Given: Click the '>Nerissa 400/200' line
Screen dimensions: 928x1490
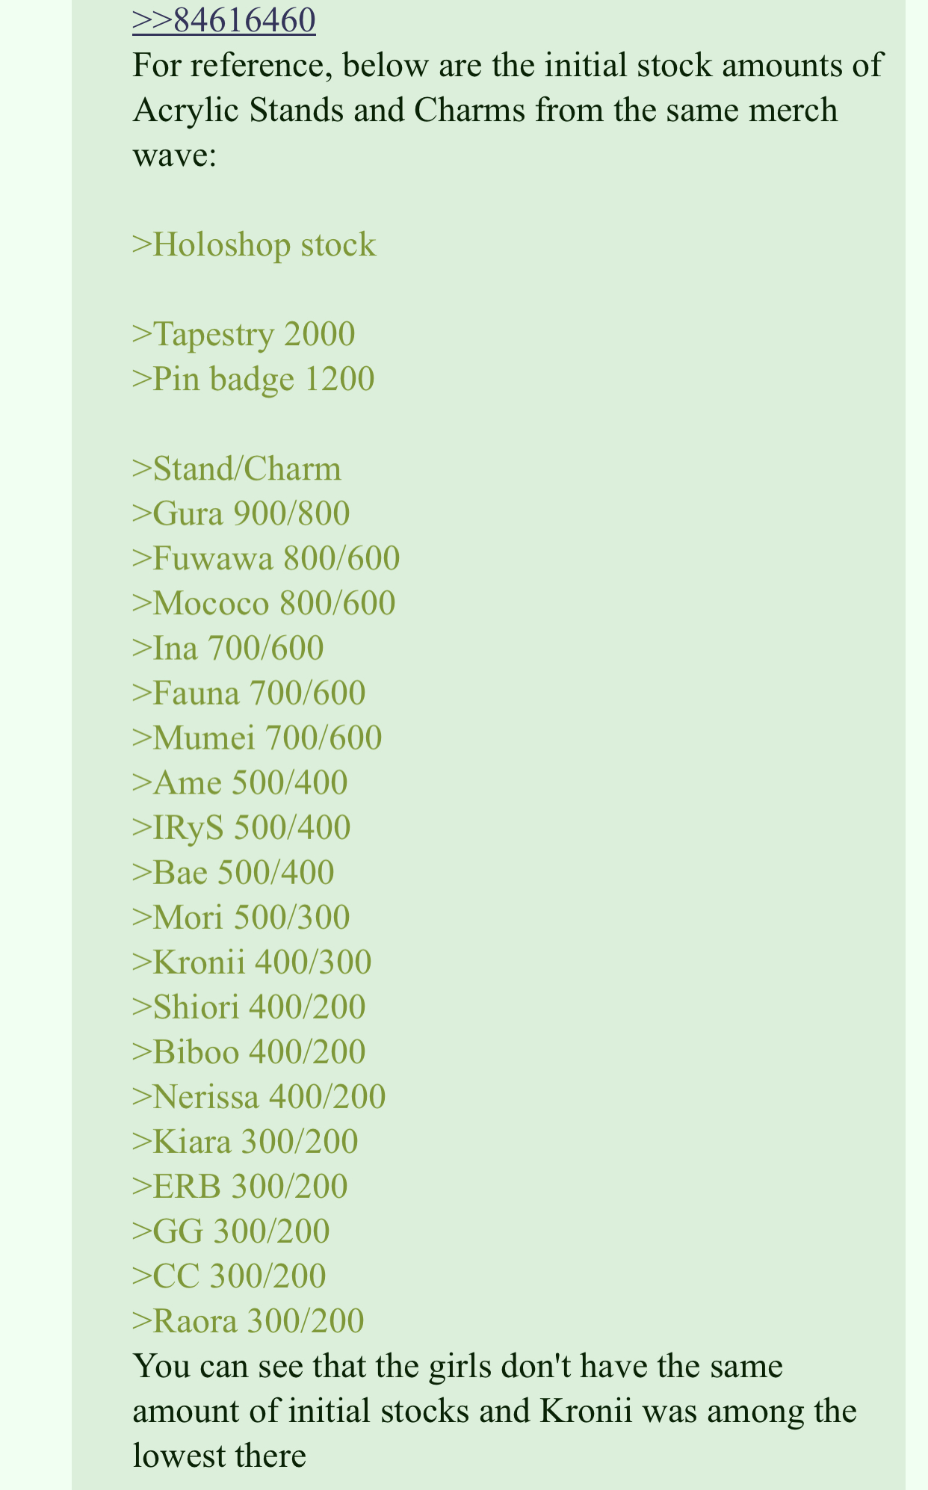Looking at the screenshot, I should click(259, 1097).
